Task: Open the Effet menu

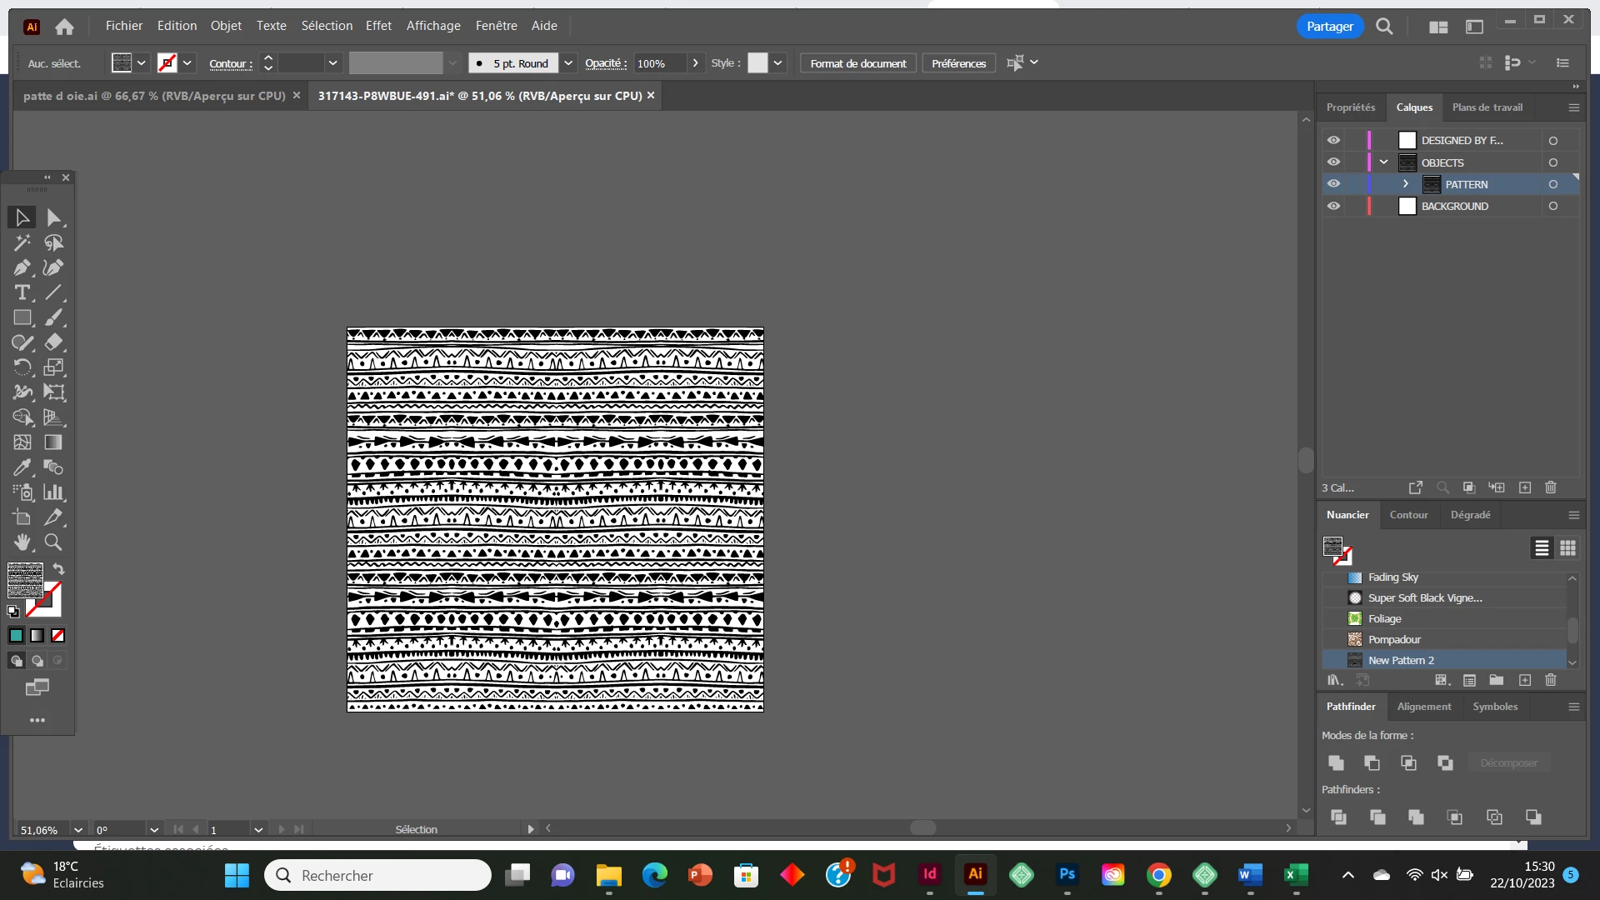Action: [378, 26]
